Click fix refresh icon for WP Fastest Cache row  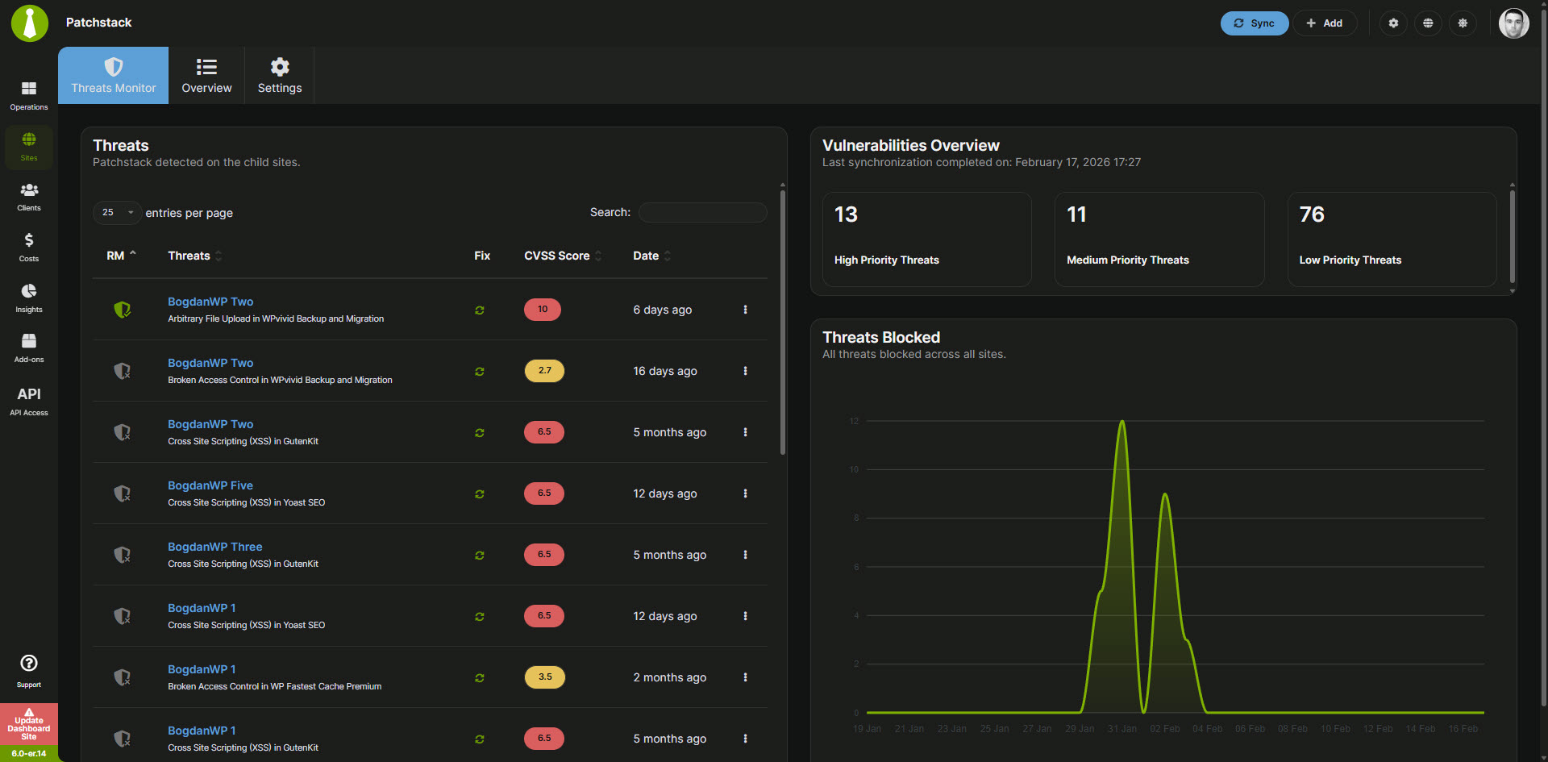point(480,678)
